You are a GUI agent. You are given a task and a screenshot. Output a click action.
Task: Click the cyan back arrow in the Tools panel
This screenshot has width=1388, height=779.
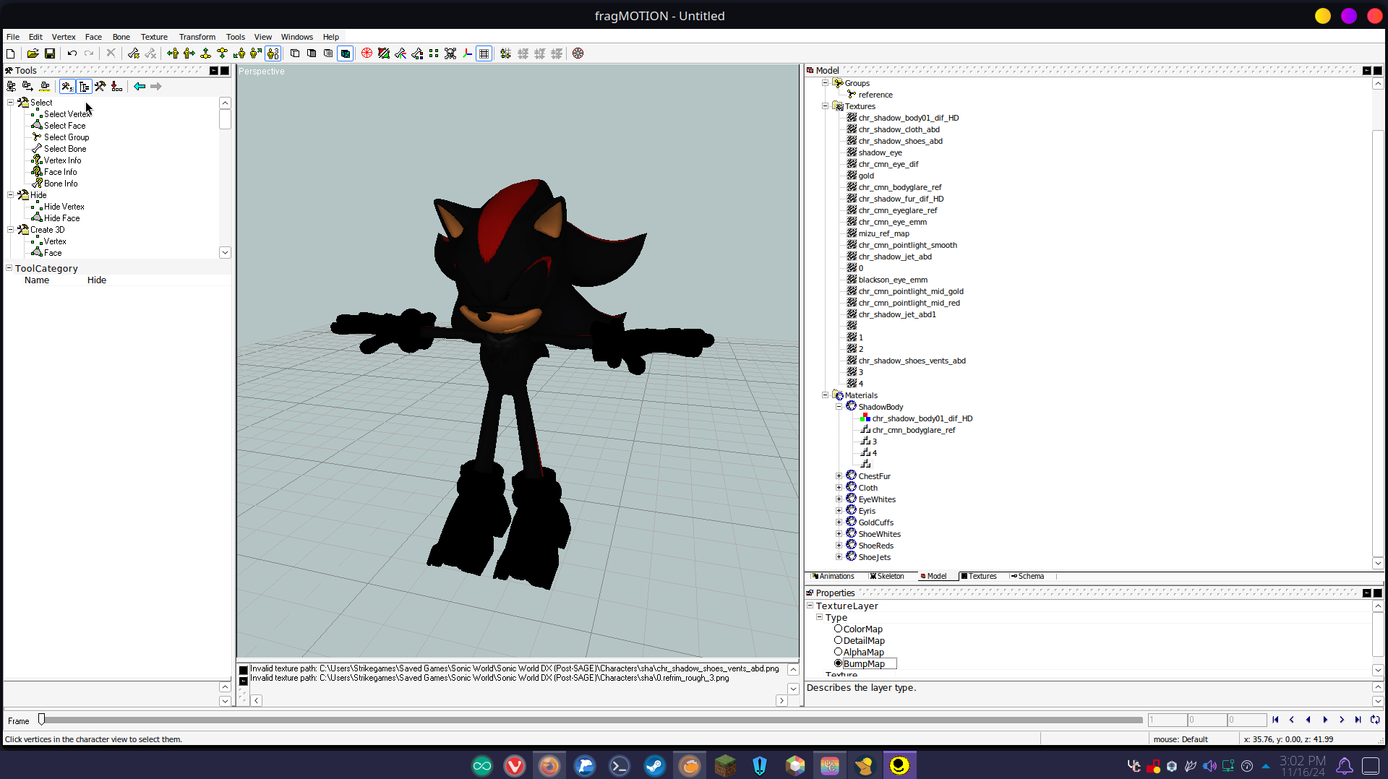[x=140, y=86]
